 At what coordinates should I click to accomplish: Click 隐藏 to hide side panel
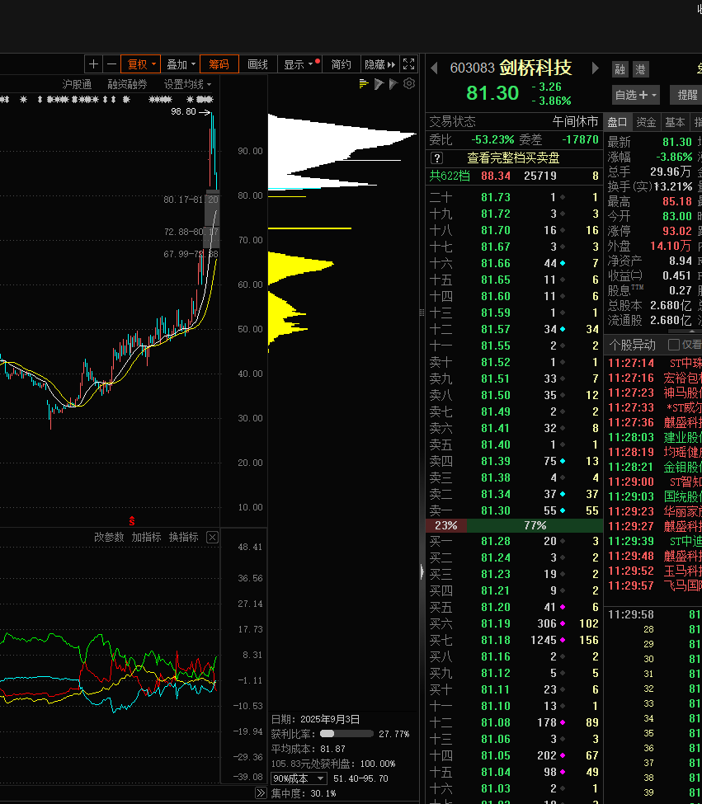click(x=379, y=64)
